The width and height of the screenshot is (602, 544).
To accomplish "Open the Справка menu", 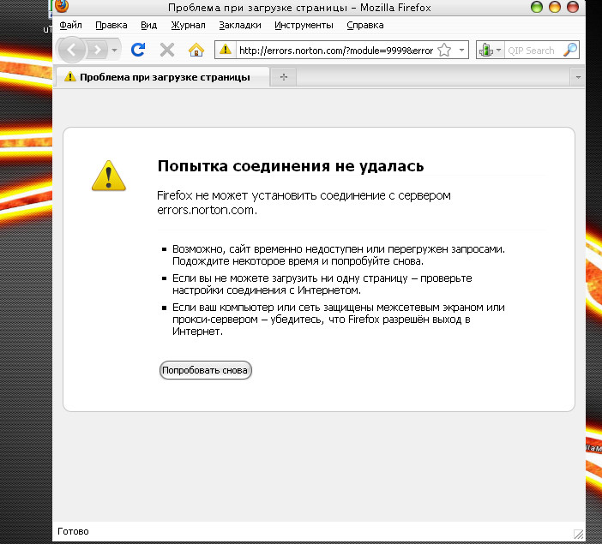I will [365, 25].
